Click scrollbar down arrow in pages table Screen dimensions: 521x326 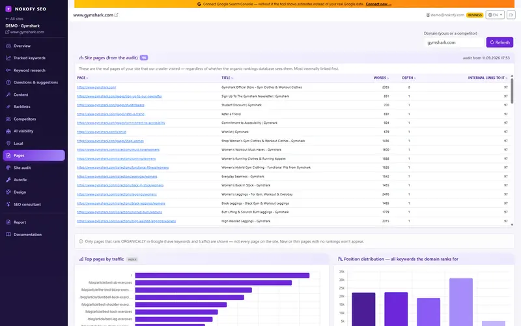click(x=512, y=224)
